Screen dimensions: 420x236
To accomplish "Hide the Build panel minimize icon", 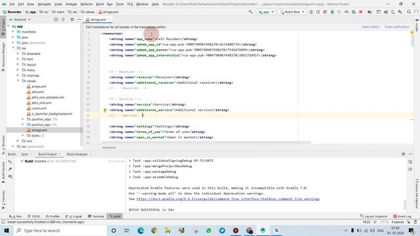I will click(411, 154).
